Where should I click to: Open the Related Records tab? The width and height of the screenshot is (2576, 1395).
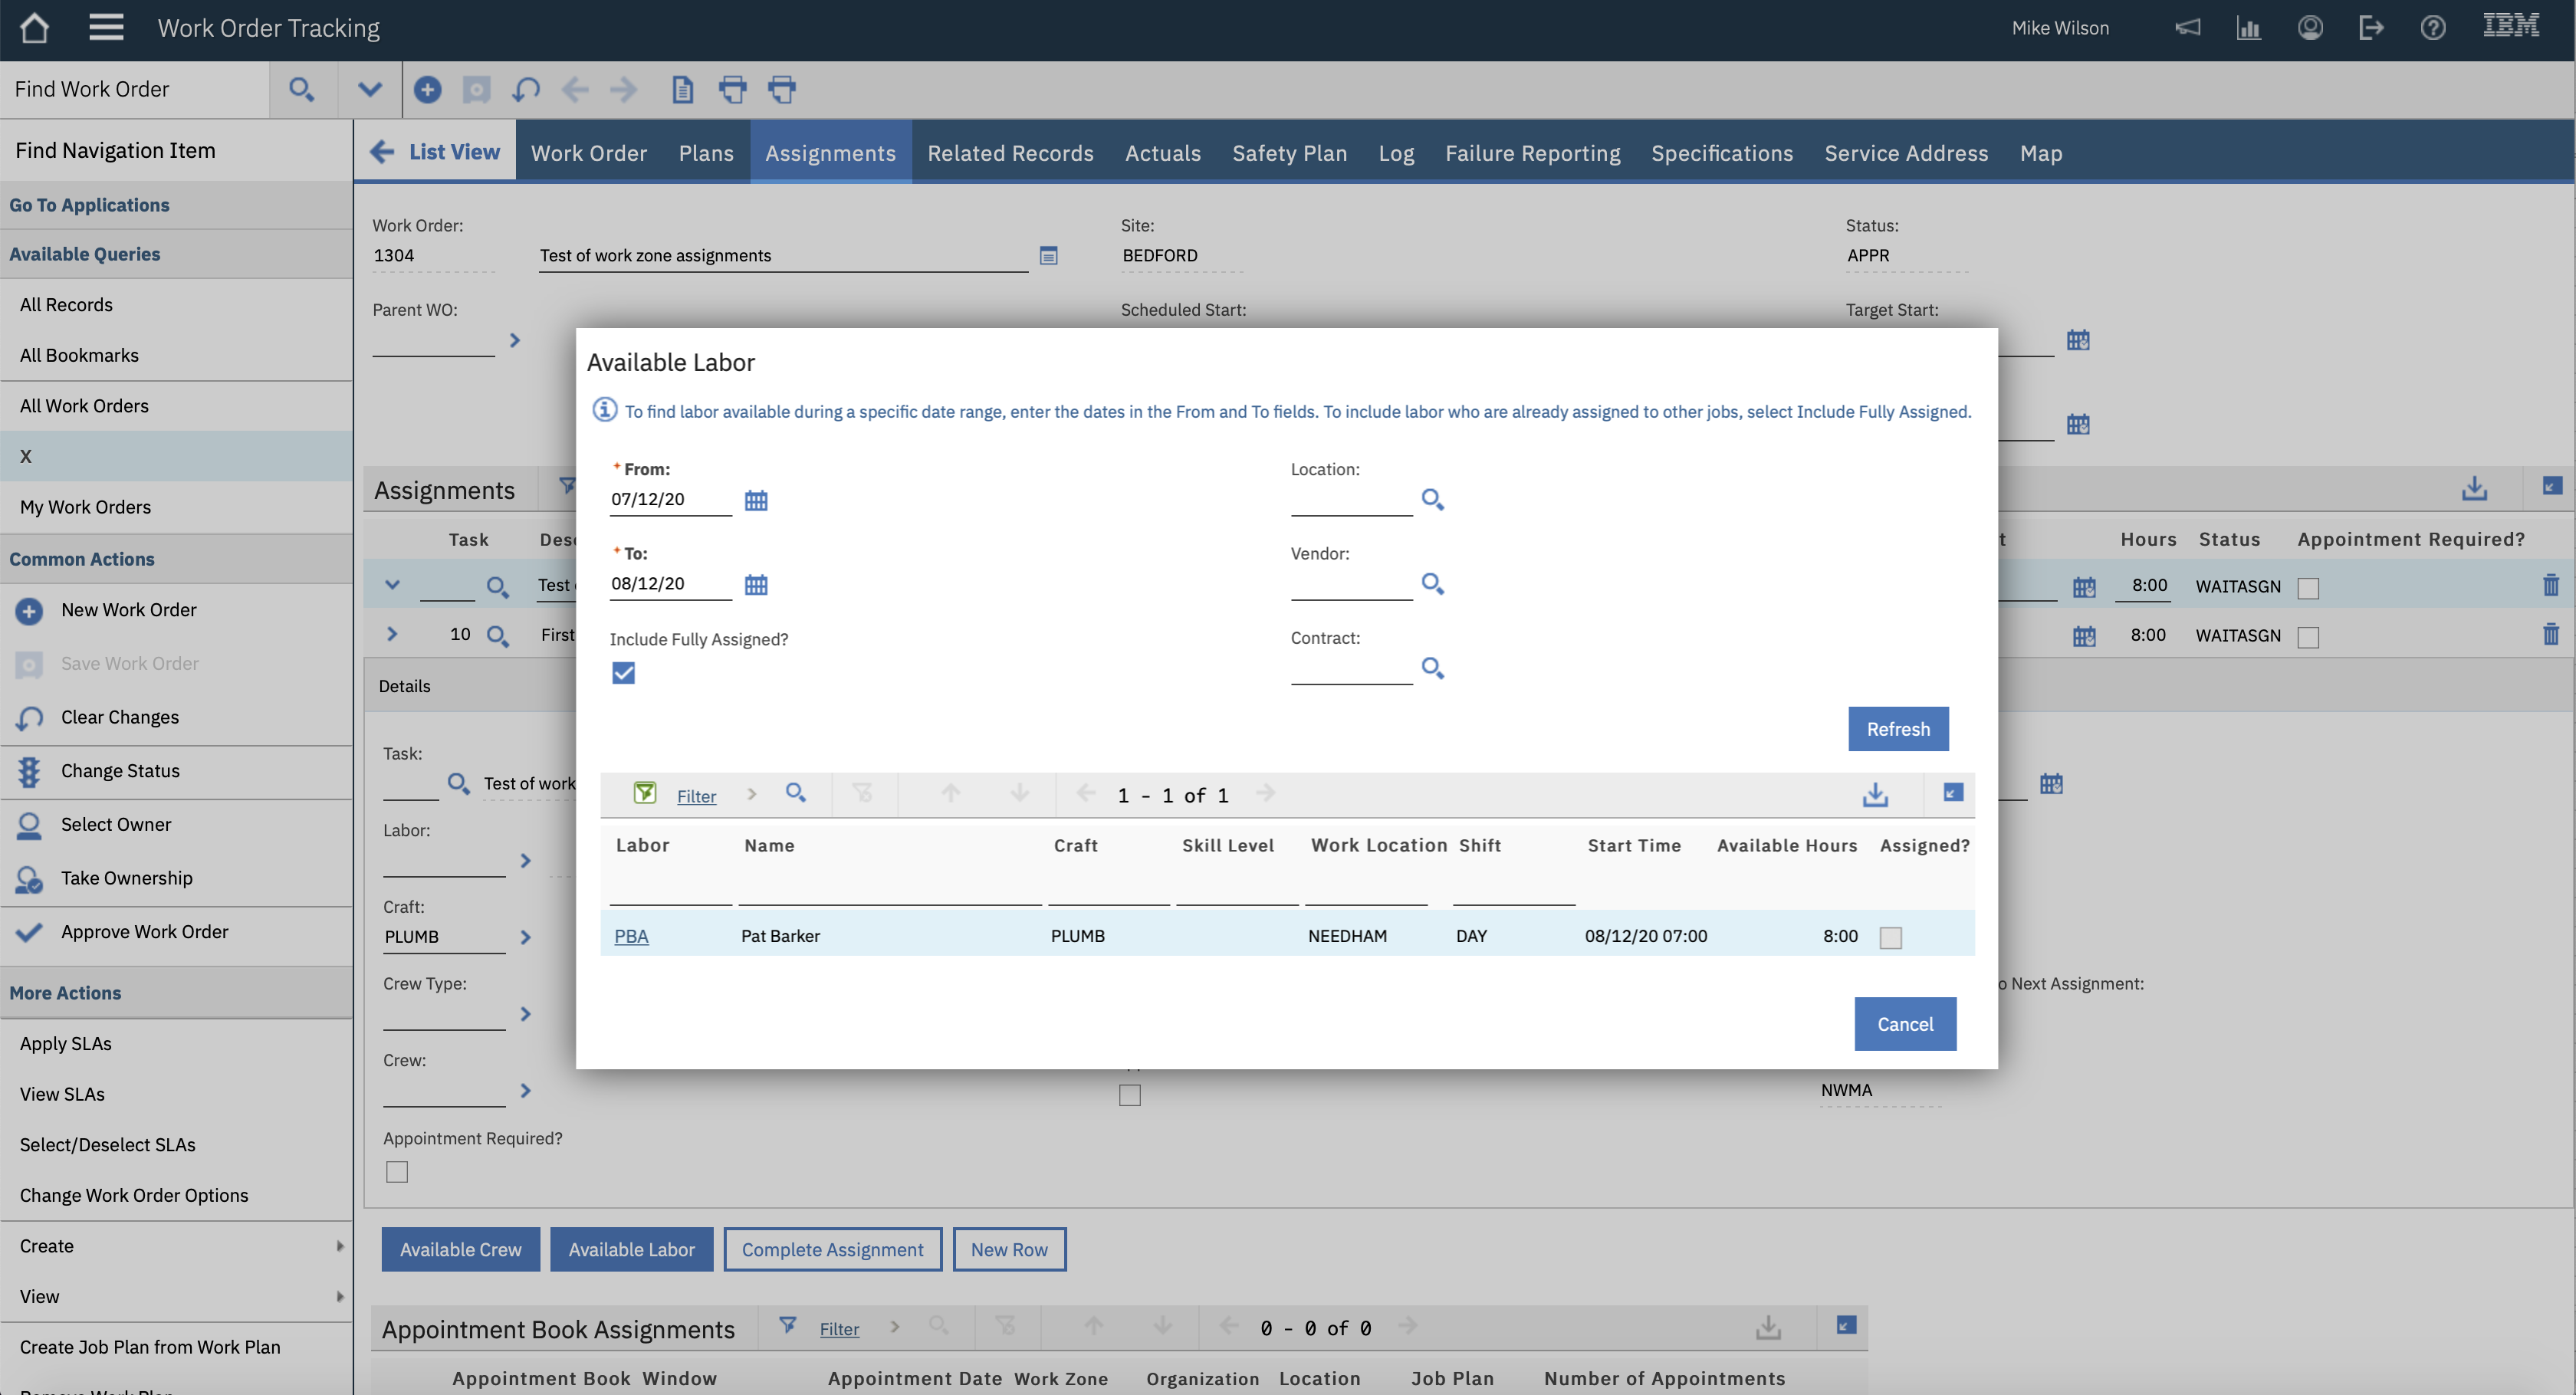(1010, 152)
